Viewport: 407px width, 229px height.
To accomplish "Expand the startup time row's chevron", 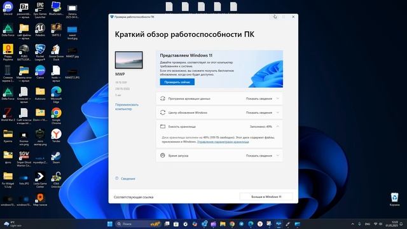I will (x=277, y=156).
